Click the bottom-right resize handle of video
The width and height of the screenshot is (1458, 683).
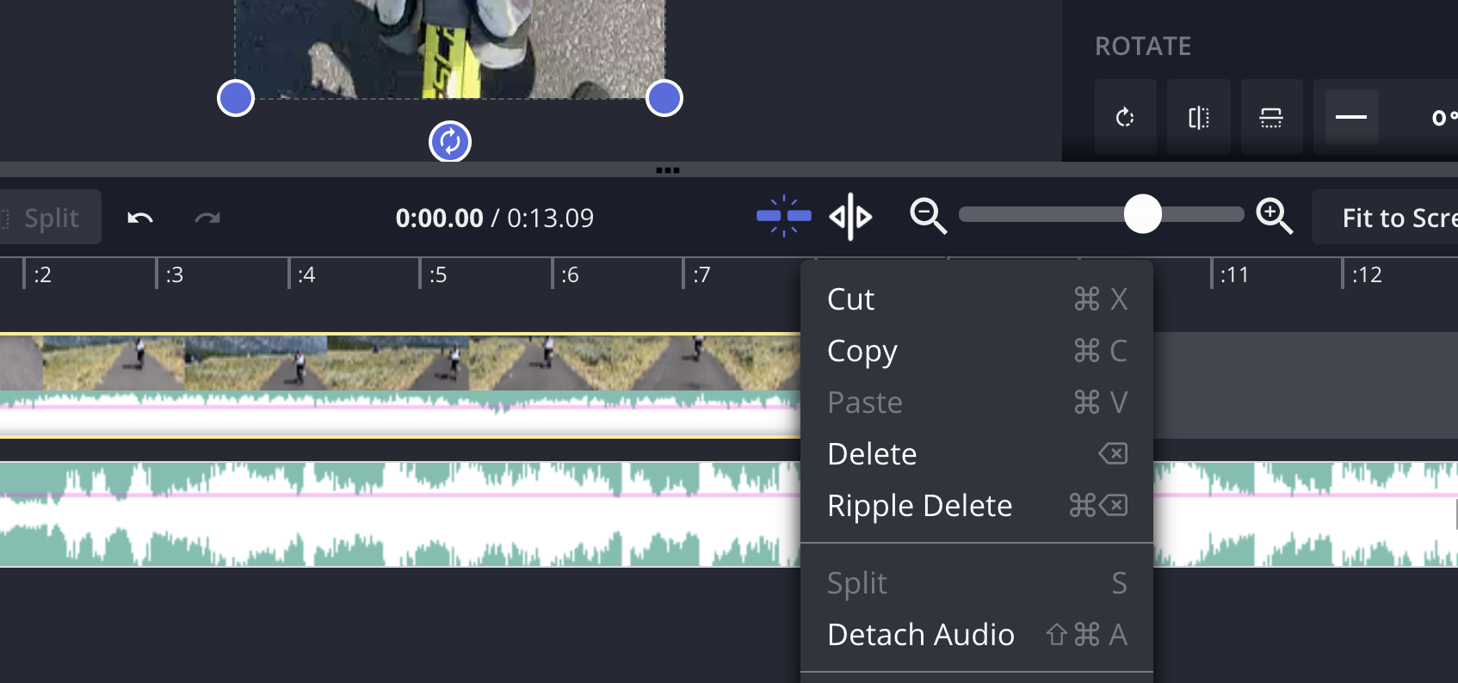(x=664, y=98)
